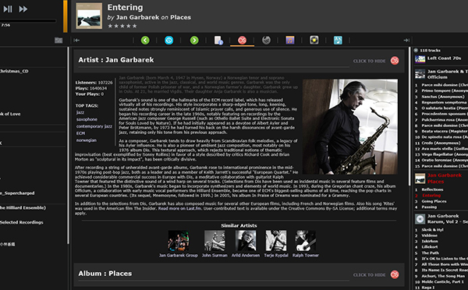Image resolution: width=468 pixels, height=290 pixels.
Task: Skip to next track with fast-forward button
Action: coord(23,9)
